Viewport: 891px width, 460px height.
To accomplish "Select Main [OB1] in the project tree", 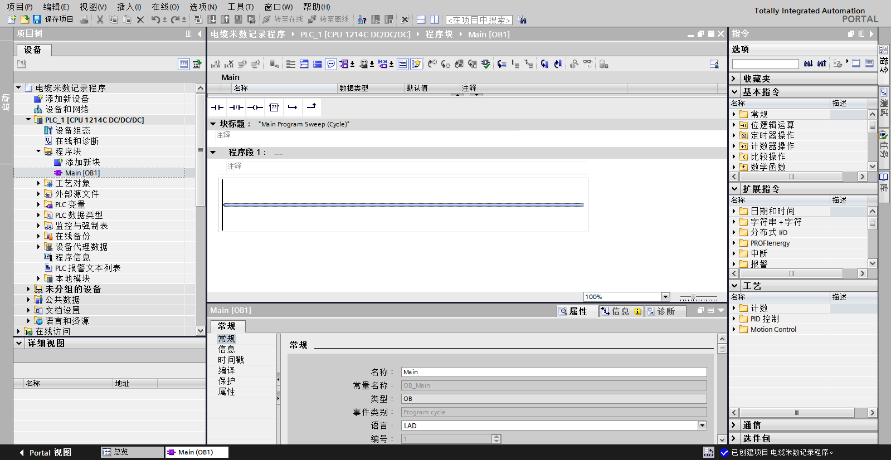I will point(82,173).
